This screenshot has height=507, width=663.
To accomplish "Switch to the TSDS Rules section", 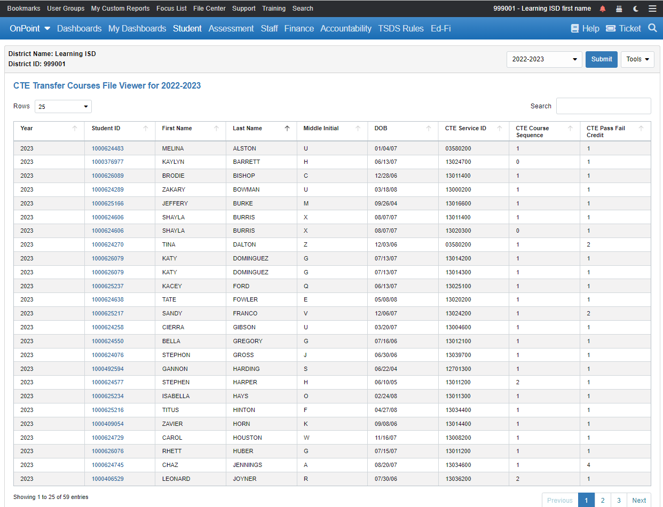I will [x=401, y=28].
